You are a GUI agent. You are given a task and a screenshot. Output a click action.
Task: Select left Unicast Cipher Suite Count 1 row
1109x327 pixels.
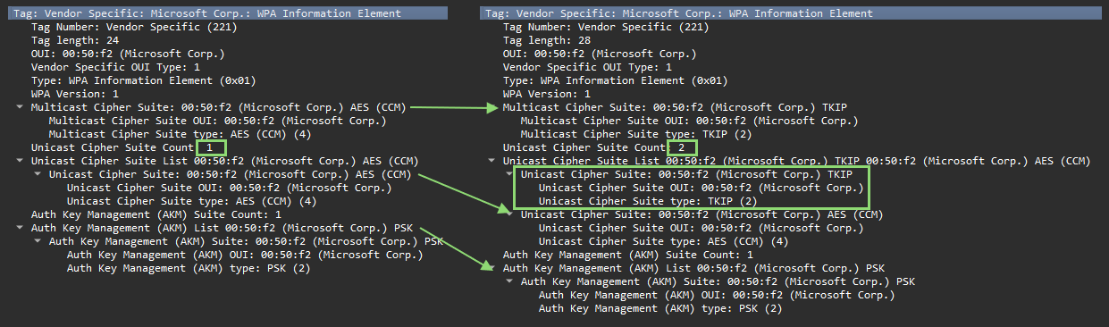pos(125,147)
